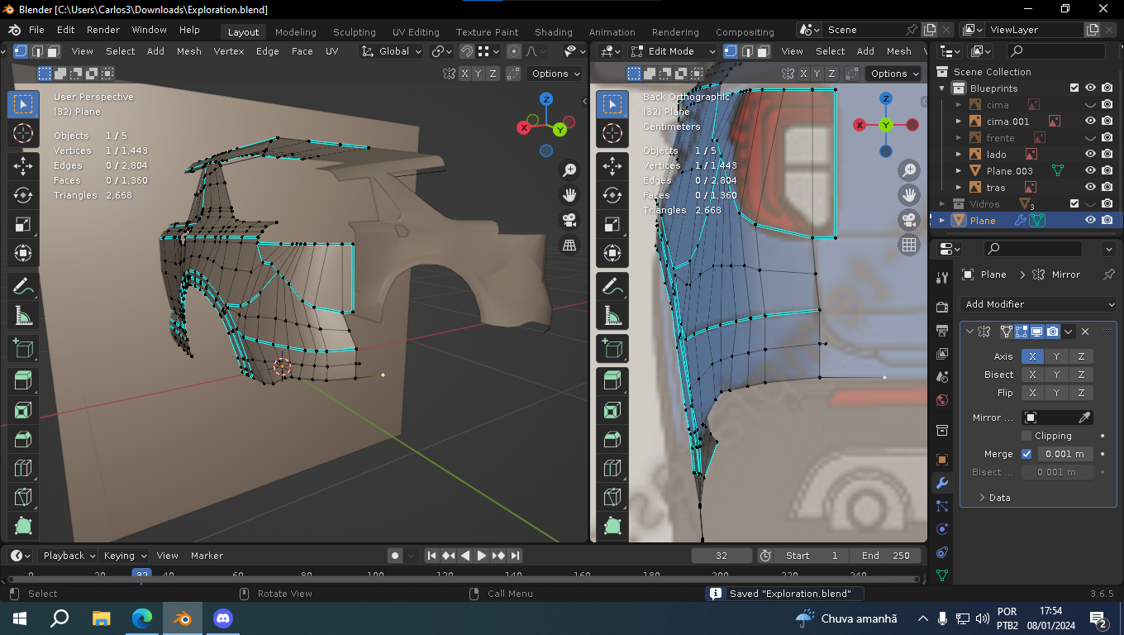The image size is (1124, 635).
Task: Enable Mirror Axis Y button
Action: point(1056,356)
